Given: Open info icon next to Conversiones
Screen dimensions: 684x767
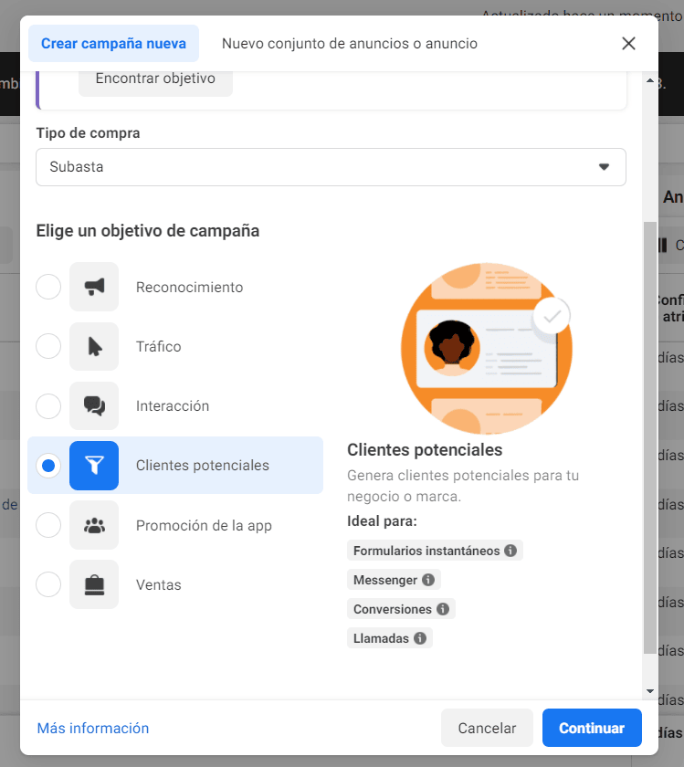Looking at the screenshot, I should pyautogui.click(x=443, y=609).
